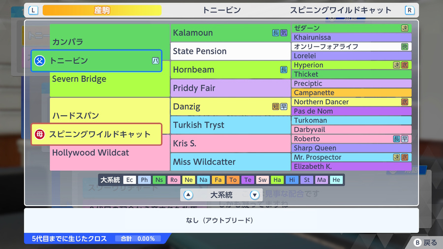Click the Ma lineage color swatch
Screen dimensions: 443x249
pos(321,180)
